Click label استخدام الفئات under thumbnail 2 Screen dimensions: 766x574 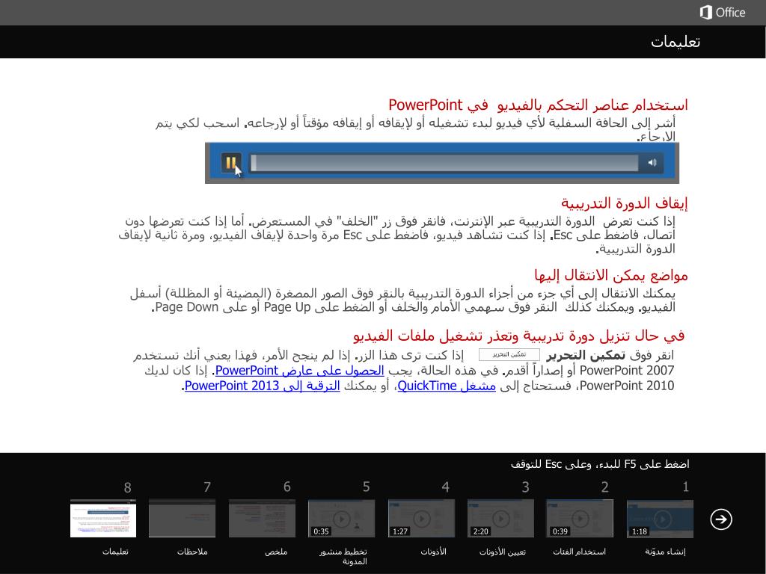point(580,552)
